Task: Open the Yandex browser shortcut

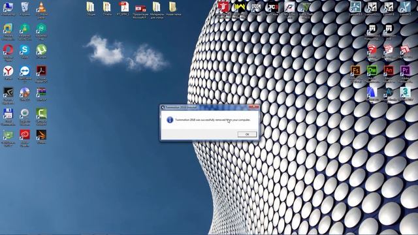Action: pos(8,72)
